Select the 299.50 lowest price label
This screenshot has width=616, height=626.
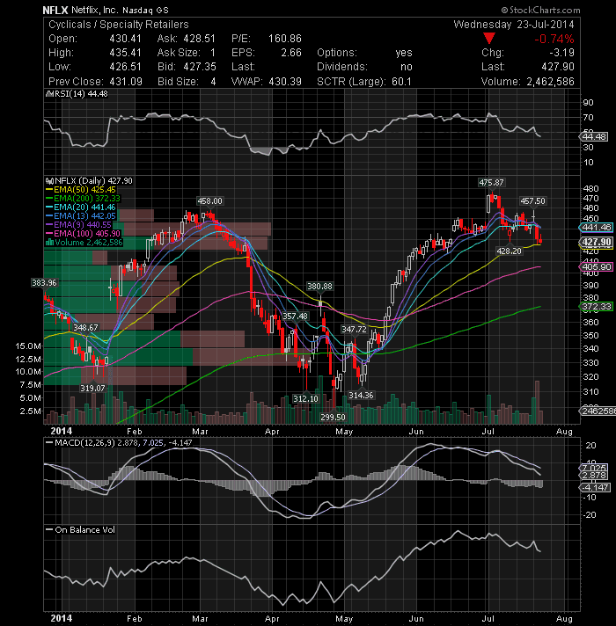click(333, 418)
